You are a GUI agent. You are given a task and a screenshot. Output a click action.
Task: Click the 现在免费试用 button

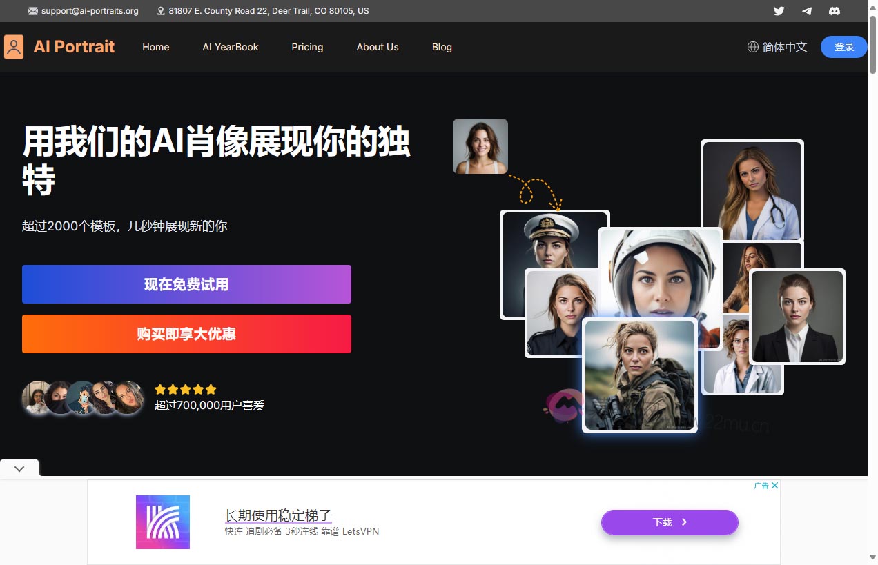pyautogui.click(x=186, y=284)
